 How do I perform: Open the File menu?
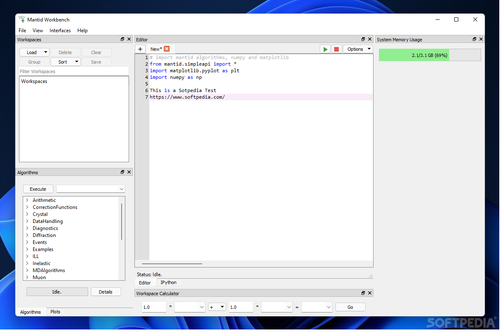pos(22,31)
